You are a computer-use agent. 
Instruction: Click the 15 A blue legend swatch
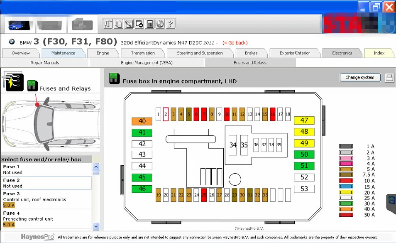pos(346,187)
